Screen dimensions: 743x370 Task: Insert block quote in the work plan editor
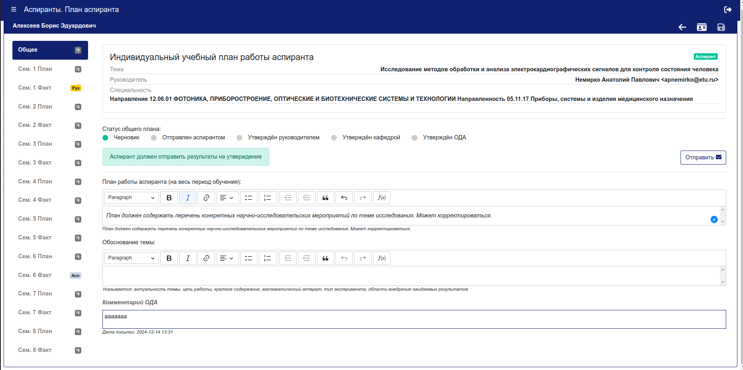(325, 198)
